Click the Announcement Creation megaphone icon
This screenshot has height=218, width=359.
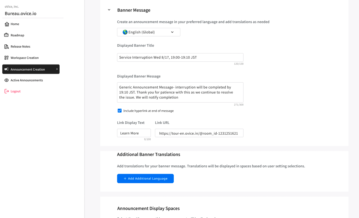point(6,69)
